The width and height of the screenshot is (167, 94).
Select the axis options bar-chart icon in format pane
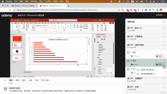(x=104, y=39)
